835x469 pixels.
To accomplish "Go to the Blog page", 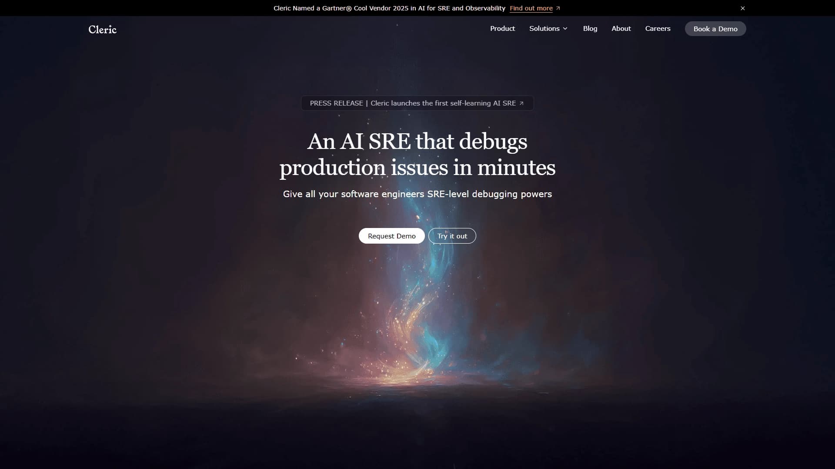I will click(590, 29).
